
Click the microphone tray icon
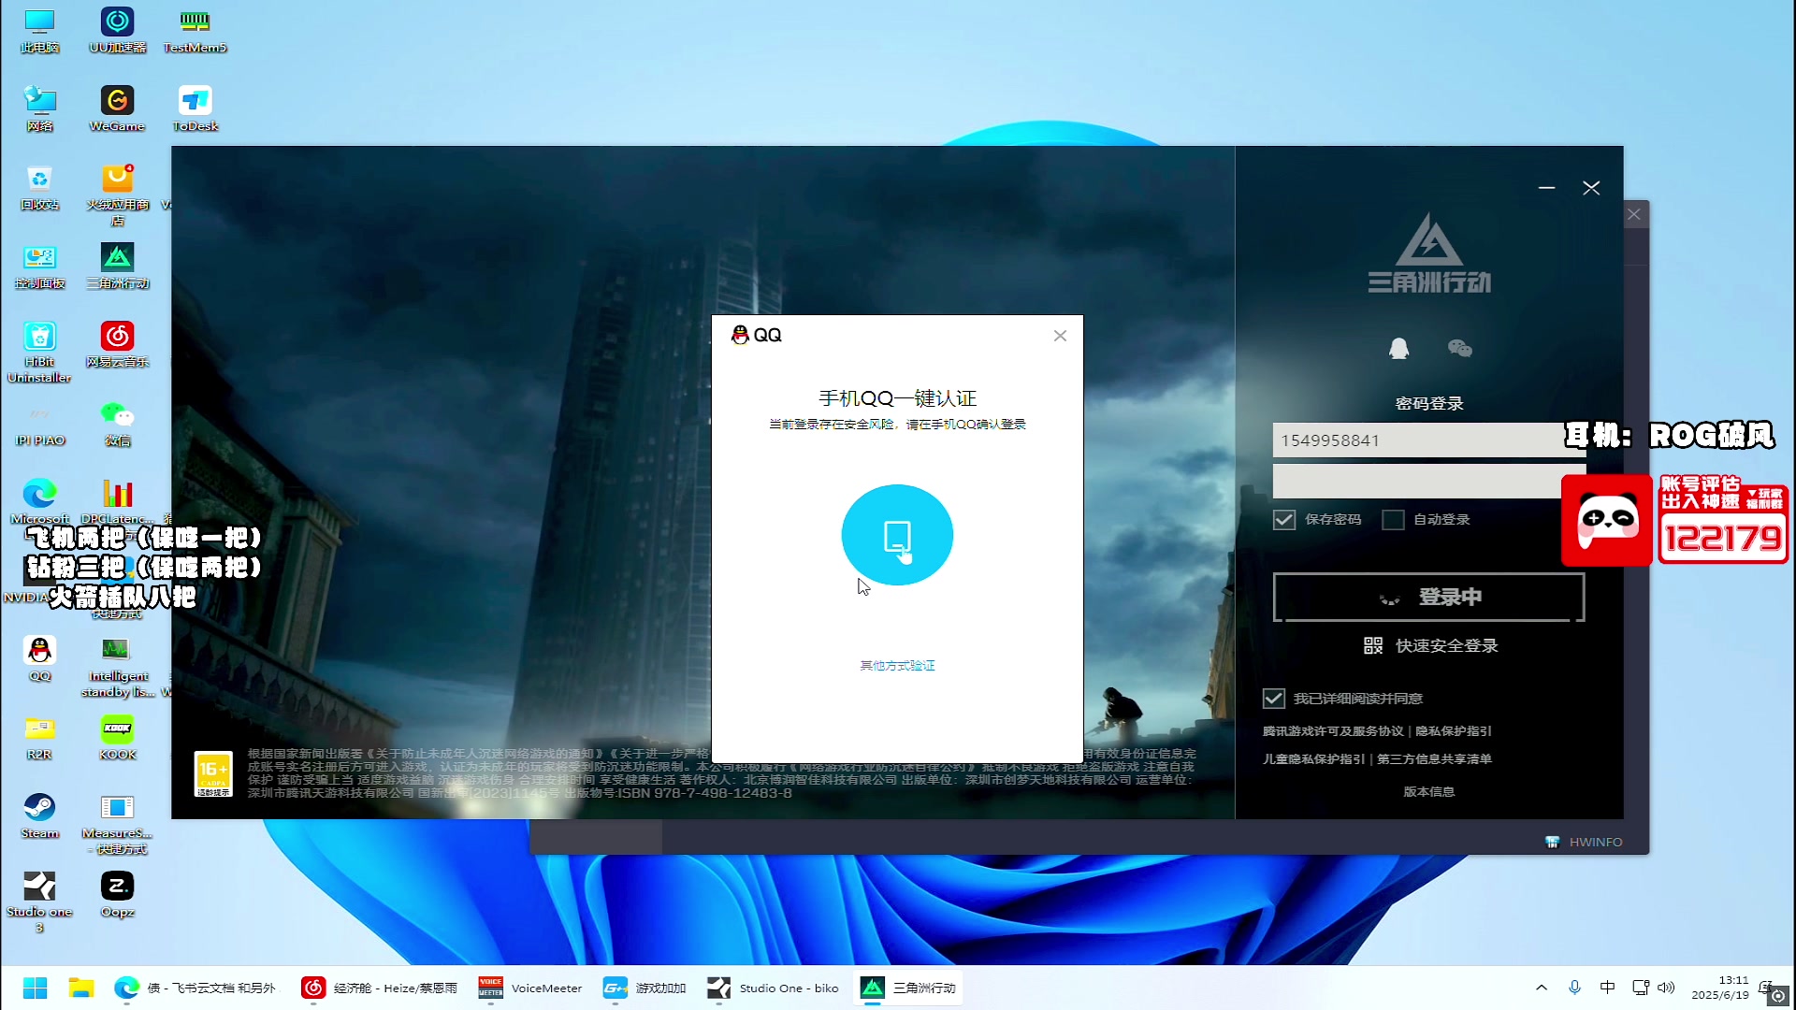pyautogui.click(x=1574, y=988)
